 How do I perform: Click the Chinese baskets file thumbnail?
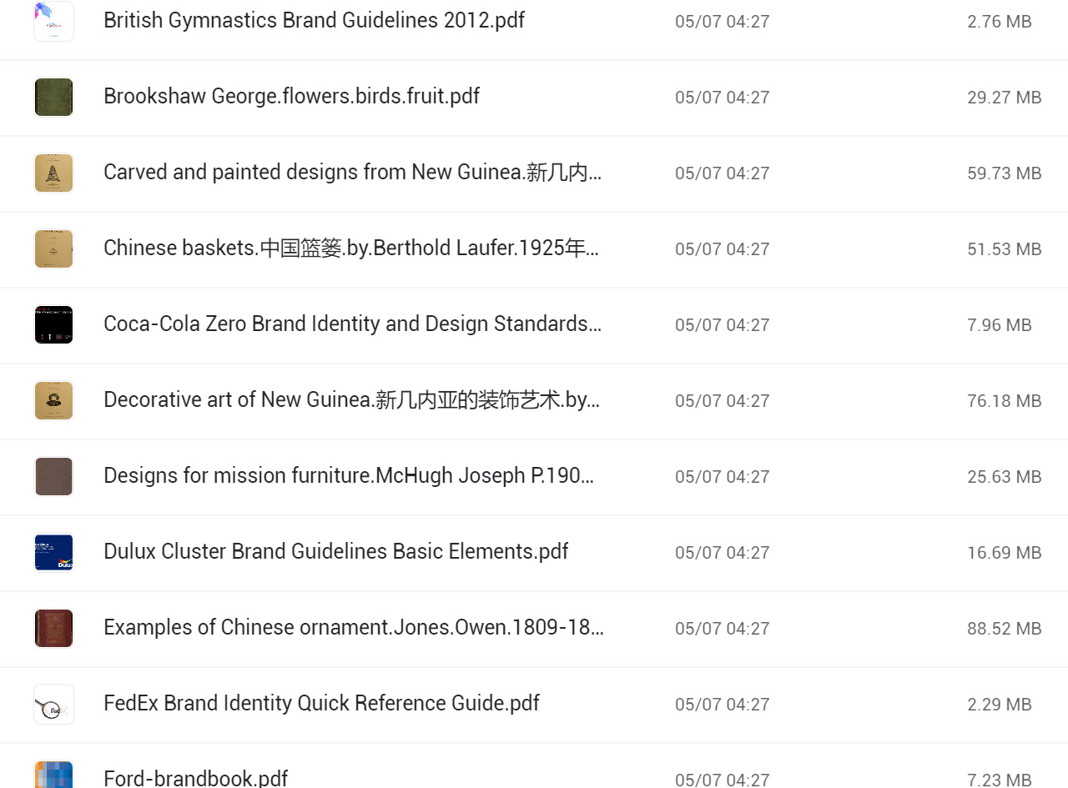click(x=53, y=248)
